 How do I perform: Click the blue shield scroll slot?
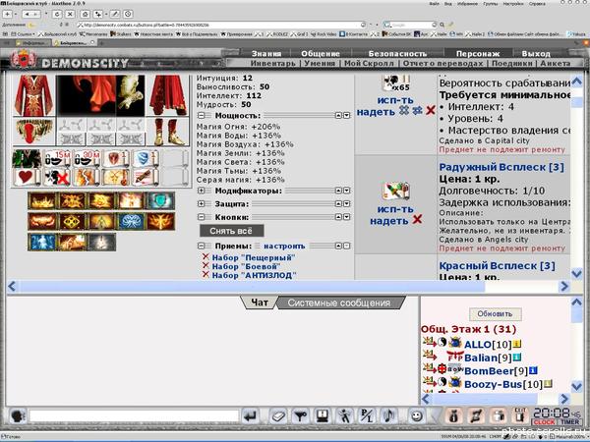click(x=146, y=158)
